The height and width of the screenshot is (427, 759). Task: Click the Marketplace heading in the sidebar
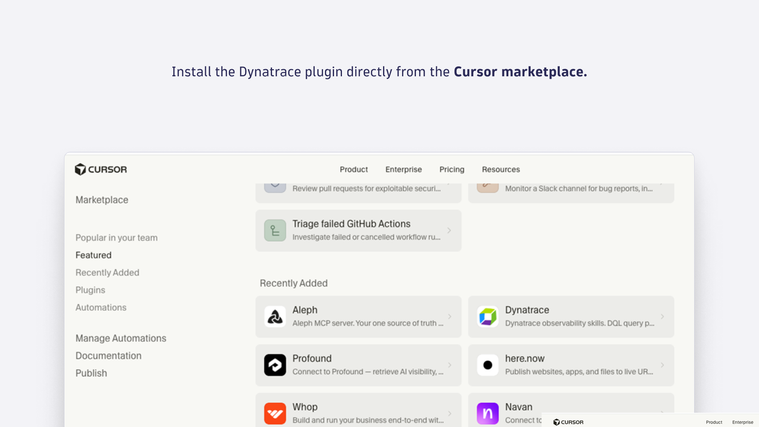(102, 200)
